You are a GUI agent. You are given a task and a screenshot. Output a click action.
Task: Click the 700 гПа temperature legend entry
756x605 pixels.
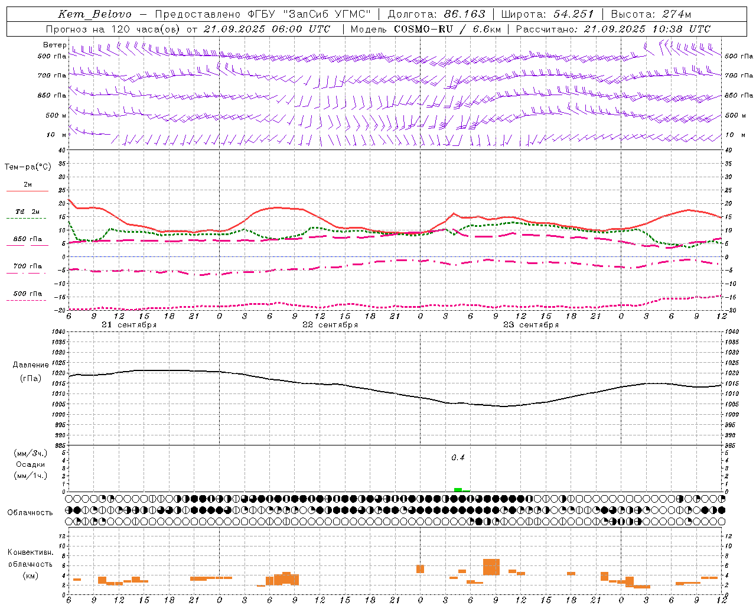[28, 266]
